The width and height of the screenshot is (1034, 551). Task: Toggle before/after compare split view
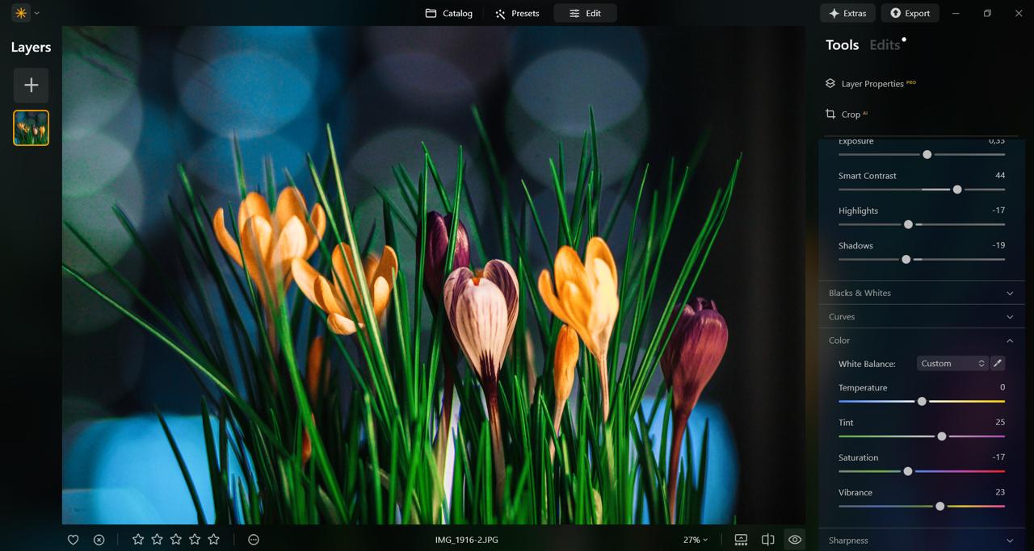coord(768,540)
